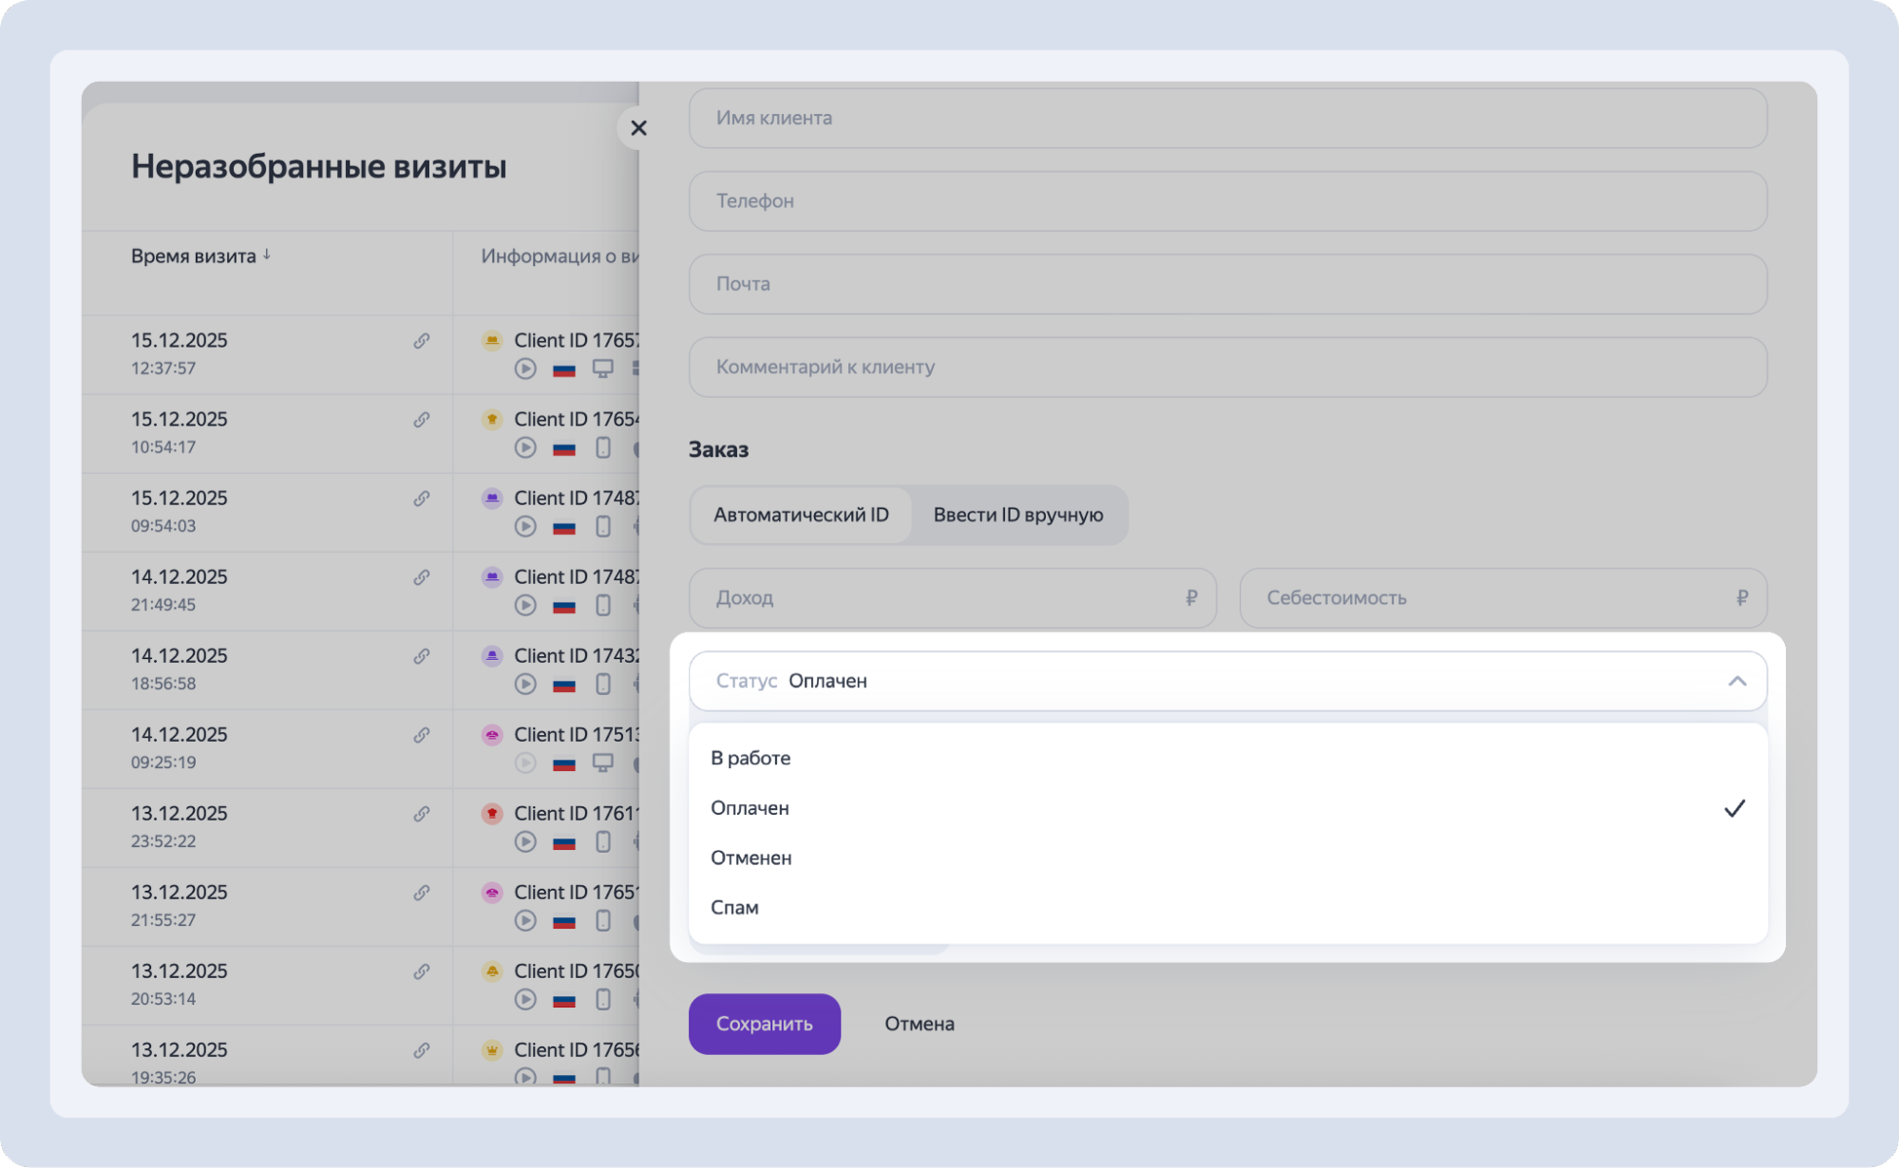Viewport: 1899px width, 1168px height.
Task: Copy link icon for visit 15.12.2025 12:37:57
Action: (x=421, y=341)
